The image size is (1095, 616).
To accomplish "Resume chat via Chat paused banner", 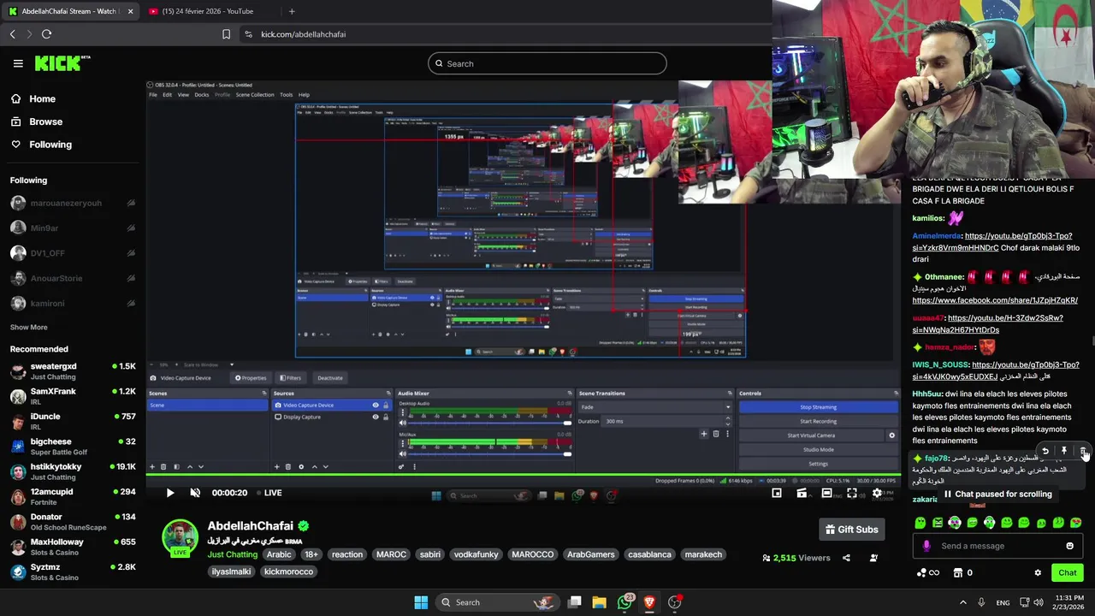I will pos(997,495).
